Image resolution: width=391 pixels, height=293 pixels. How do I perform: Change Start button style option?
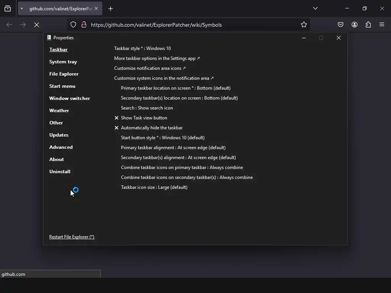pos(163,138)
